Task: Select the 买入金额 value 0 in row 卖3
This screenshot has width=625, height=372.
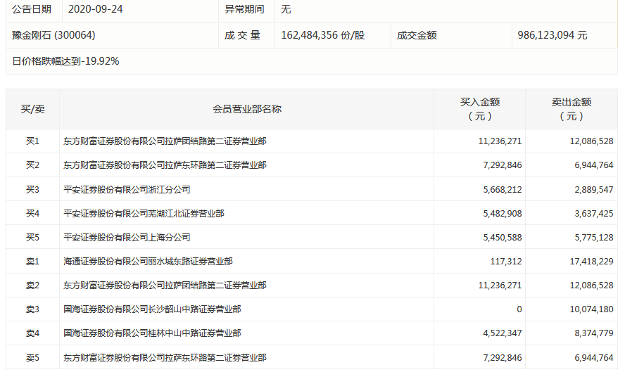Action: [519, 309]
